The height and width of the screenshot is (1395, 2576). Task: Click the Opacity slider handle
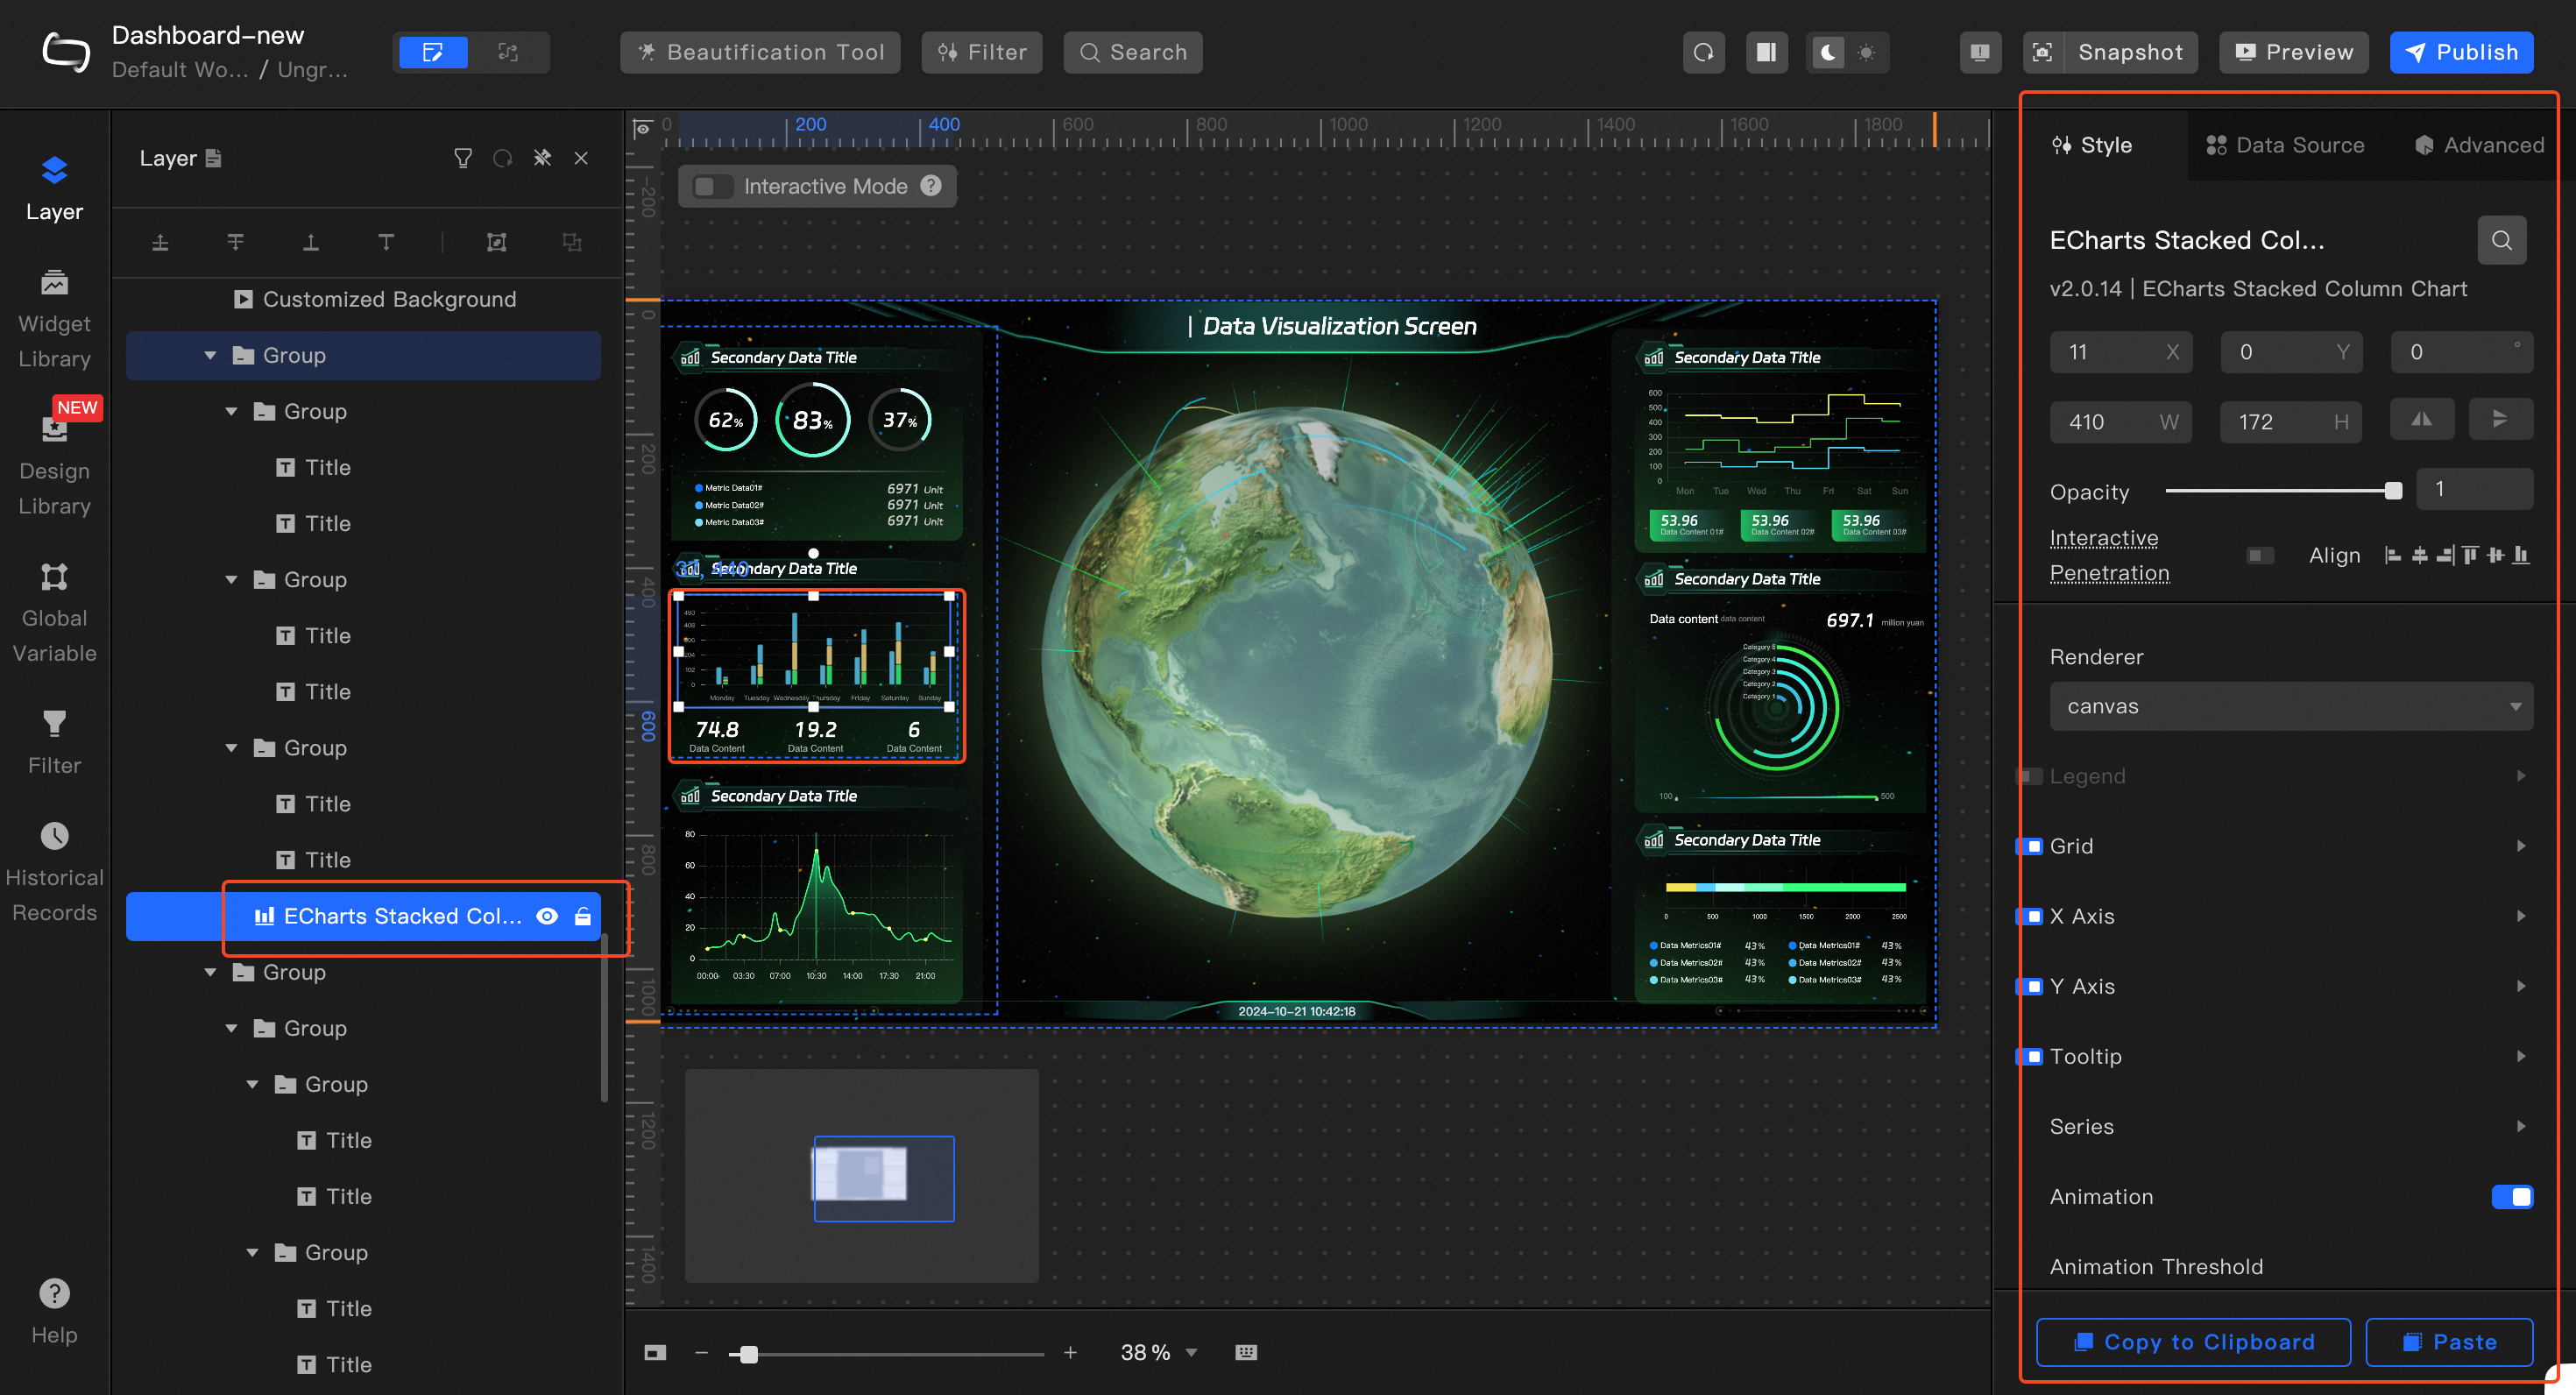coord(2393,490)
